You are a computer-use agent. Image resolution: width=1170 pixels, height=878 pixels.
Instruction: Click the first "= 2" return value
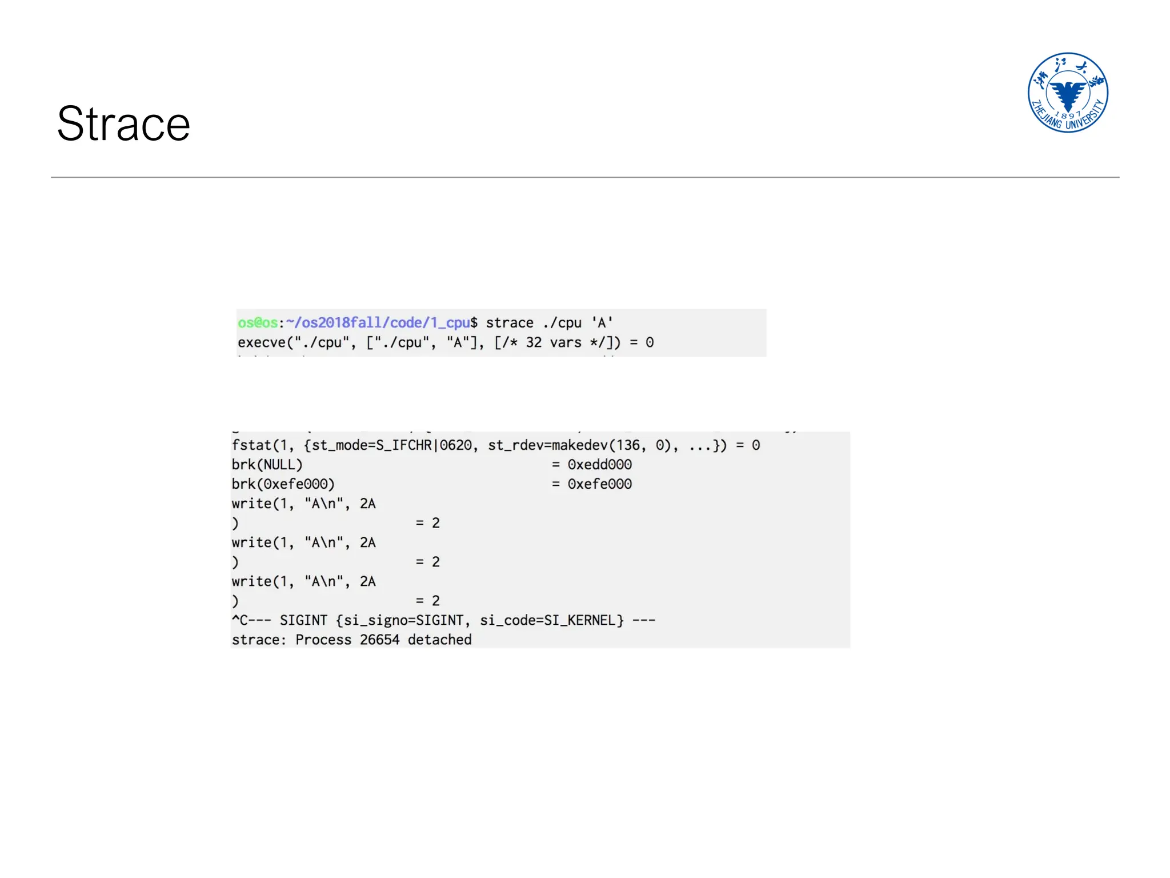(x=428, y=523)
